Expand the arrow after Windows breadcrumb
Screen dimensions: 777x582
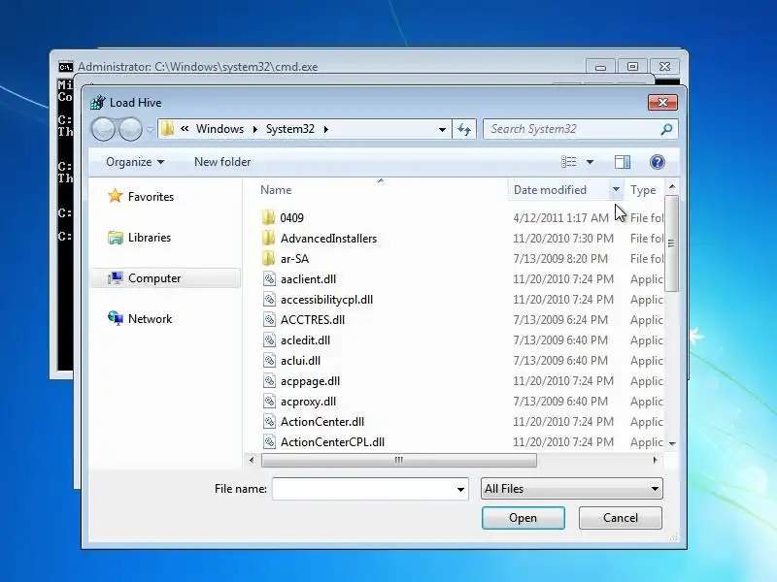coord(254,130)
